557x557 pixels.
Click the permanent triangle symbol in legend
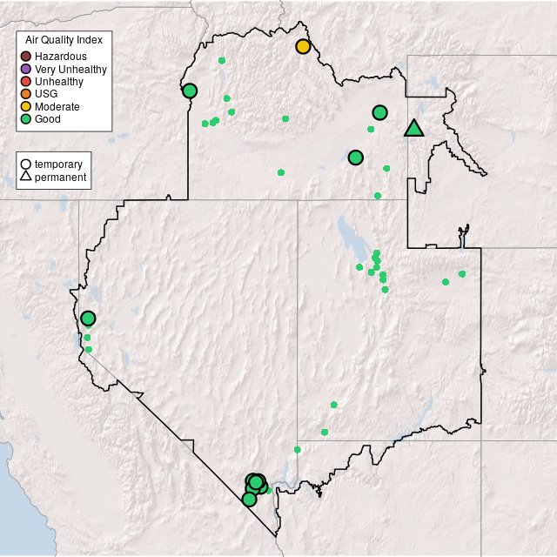coord(26,177)
